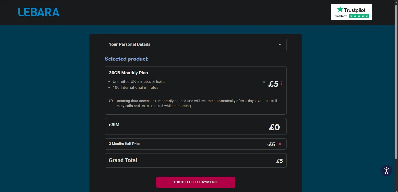Click the Lebara logo
The height and width of the screenshot is (192, 398).
click(x=39, y=12)
